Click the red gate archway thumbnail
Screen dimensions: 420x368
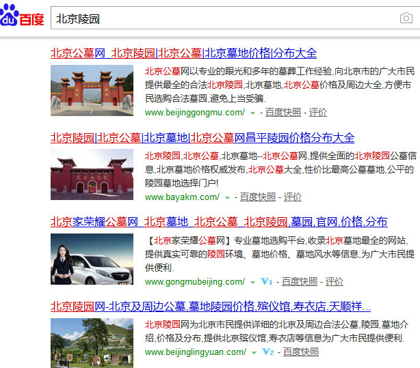click(x=92, y=90)
